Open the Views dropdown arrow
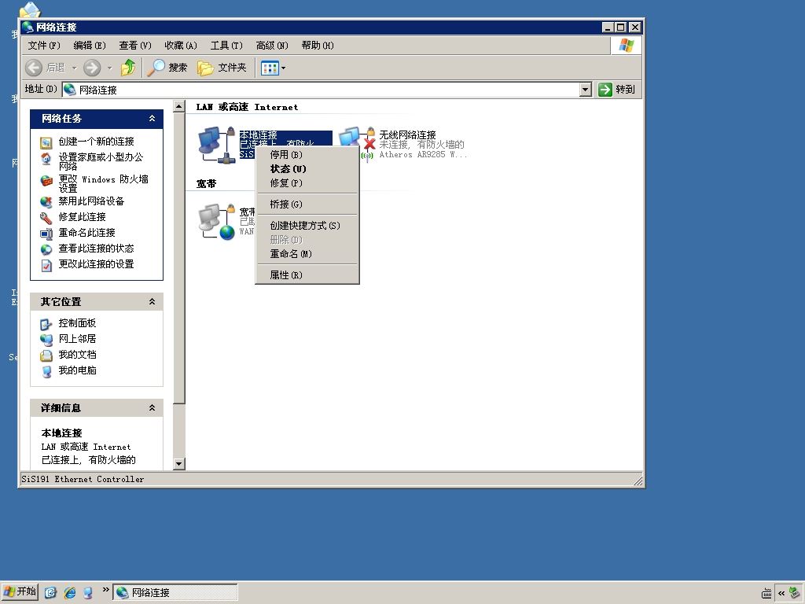 click(283, 68)
